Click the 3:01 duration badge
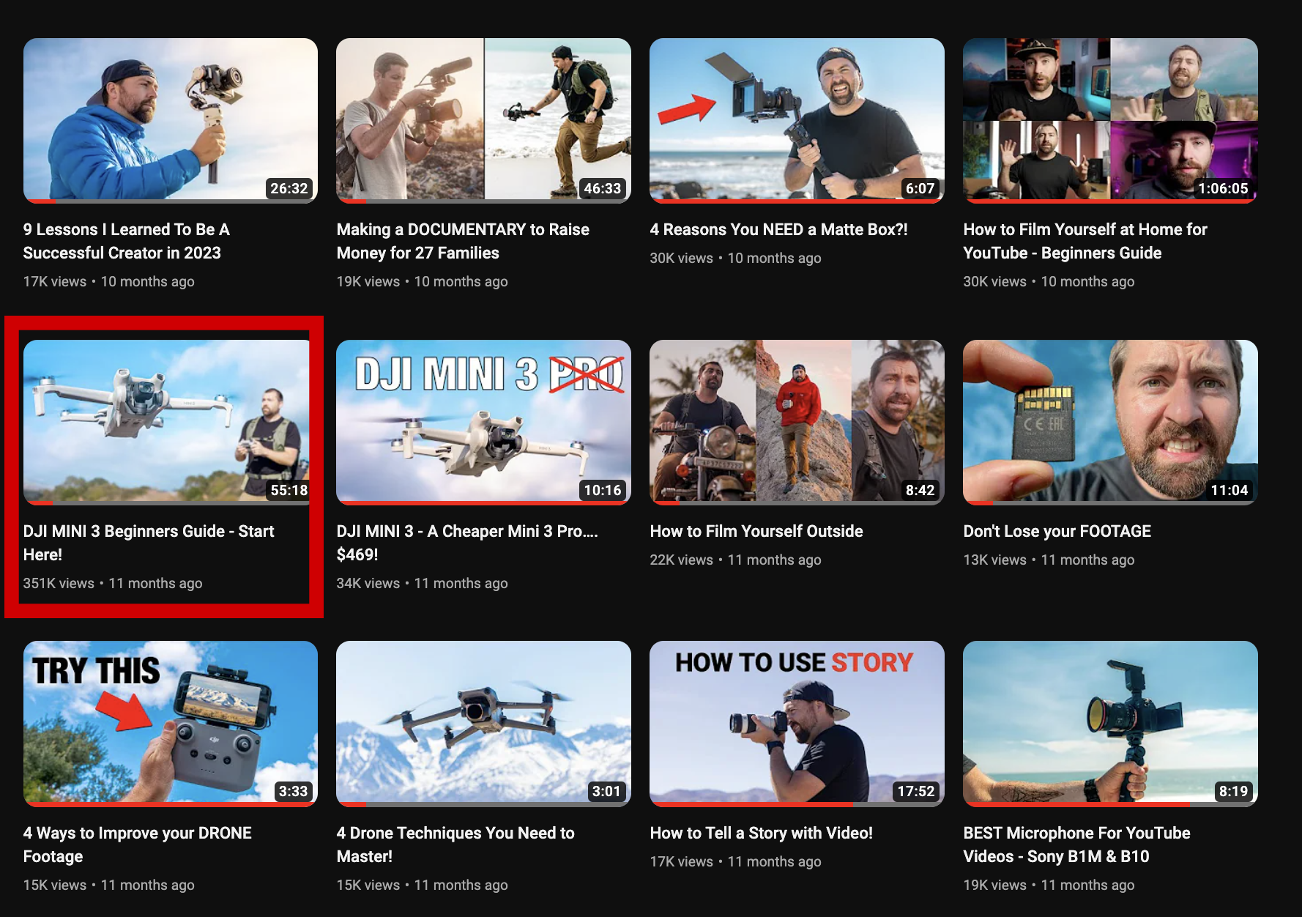The height and width of the screenshot is (917, 1302). [x=606, y=791]
